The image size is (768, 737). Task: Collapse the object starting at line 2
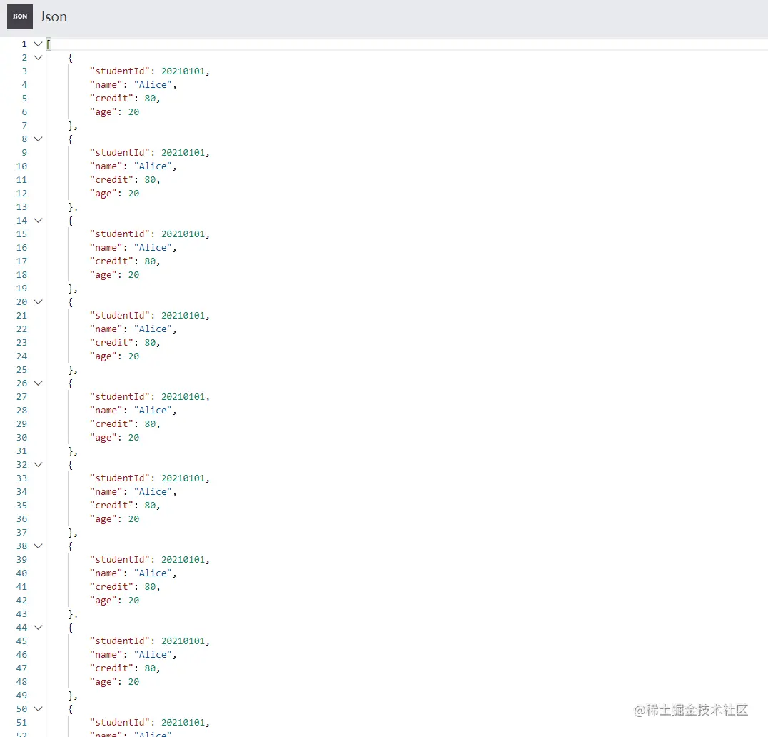click(38, 58)
